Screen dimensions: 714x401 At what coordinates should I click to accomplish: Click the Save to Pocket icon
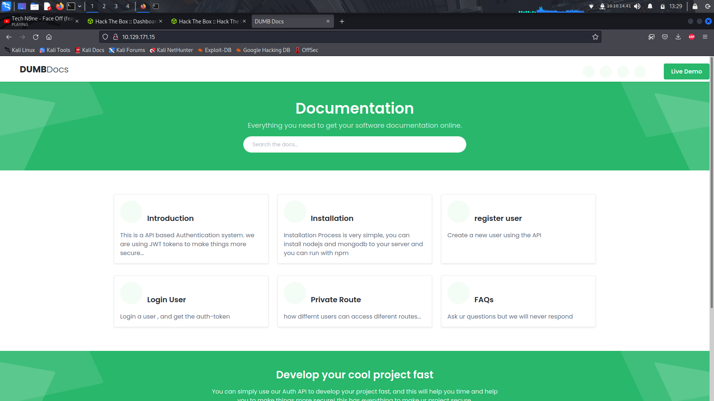(x=665, y=37)
